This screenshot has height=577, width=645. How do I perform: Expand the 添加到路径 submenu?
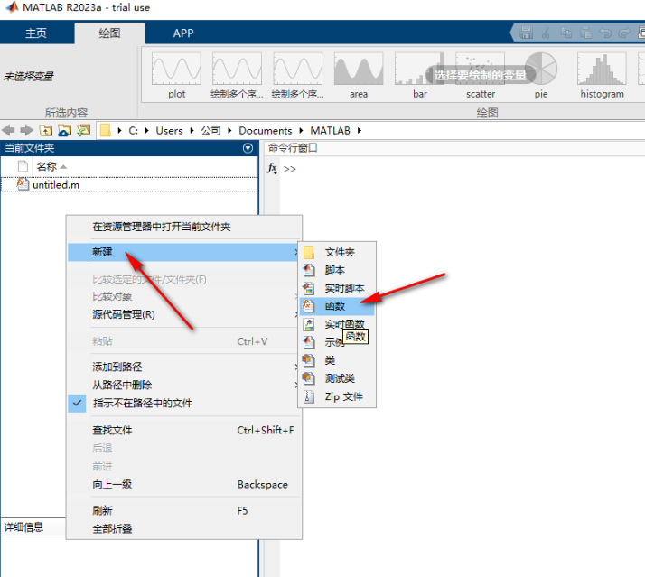pos(184,367)
